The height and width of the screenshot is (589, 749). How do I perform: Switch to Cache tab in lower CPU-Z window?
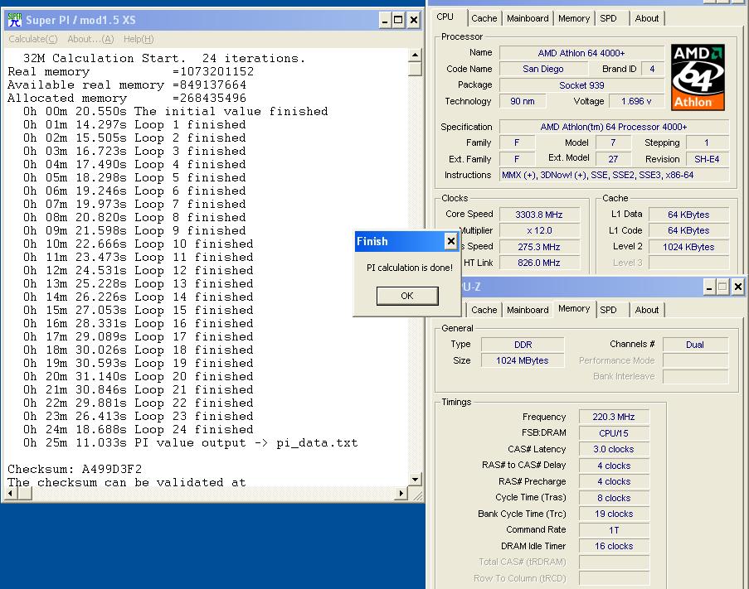pyautogui.click(x=484, y=310)
